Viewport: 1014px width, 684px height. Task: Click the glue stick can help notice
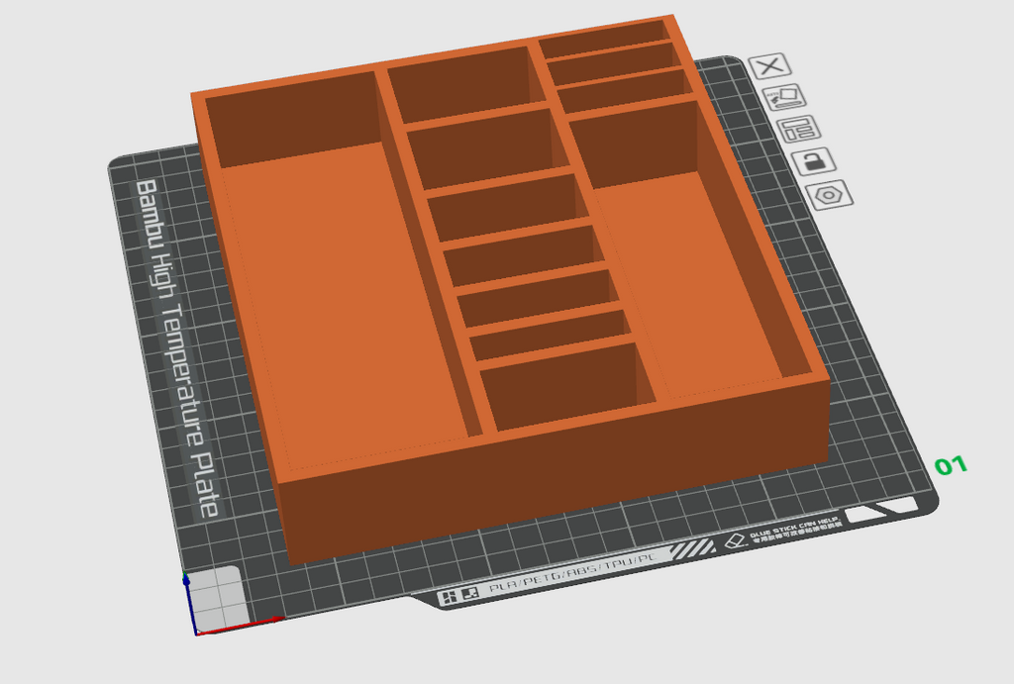tap(796, 528)
